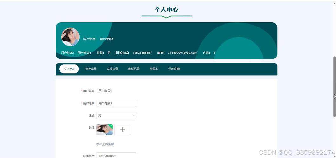Click the page vertical scrollbar thumb
This screenshot has height=158, width=336.
(334, 87)
